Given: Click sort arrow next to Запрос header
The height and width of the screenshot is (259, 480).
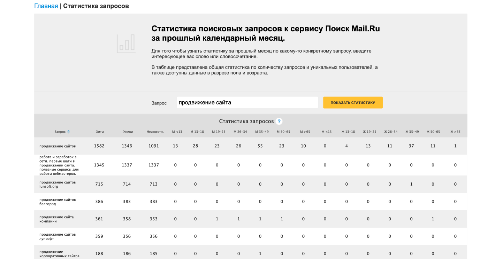Looking at the screenshot, I should 68,132.
